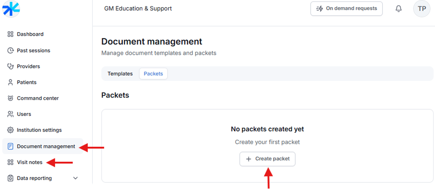Viewport: 435px width, 189px height.
Task: Click the Command center alarm icon
Action: (11, 98)
